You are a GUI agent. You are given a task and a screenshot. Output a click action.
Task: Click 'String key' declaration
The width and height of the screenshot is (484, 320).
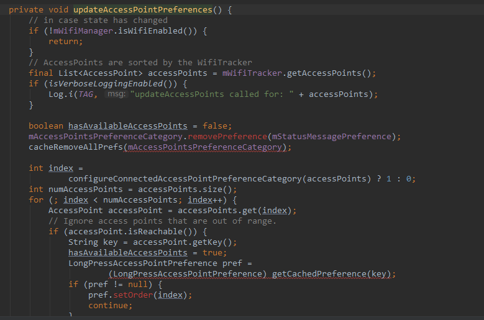[93, 242]
